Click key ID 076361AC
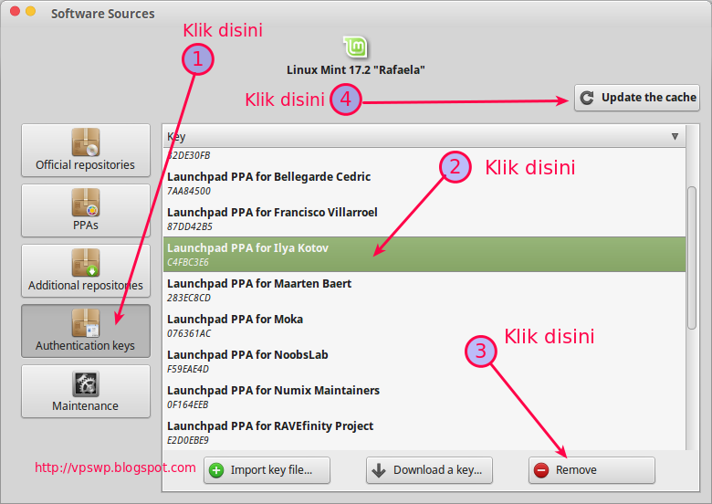 [189, 333]
